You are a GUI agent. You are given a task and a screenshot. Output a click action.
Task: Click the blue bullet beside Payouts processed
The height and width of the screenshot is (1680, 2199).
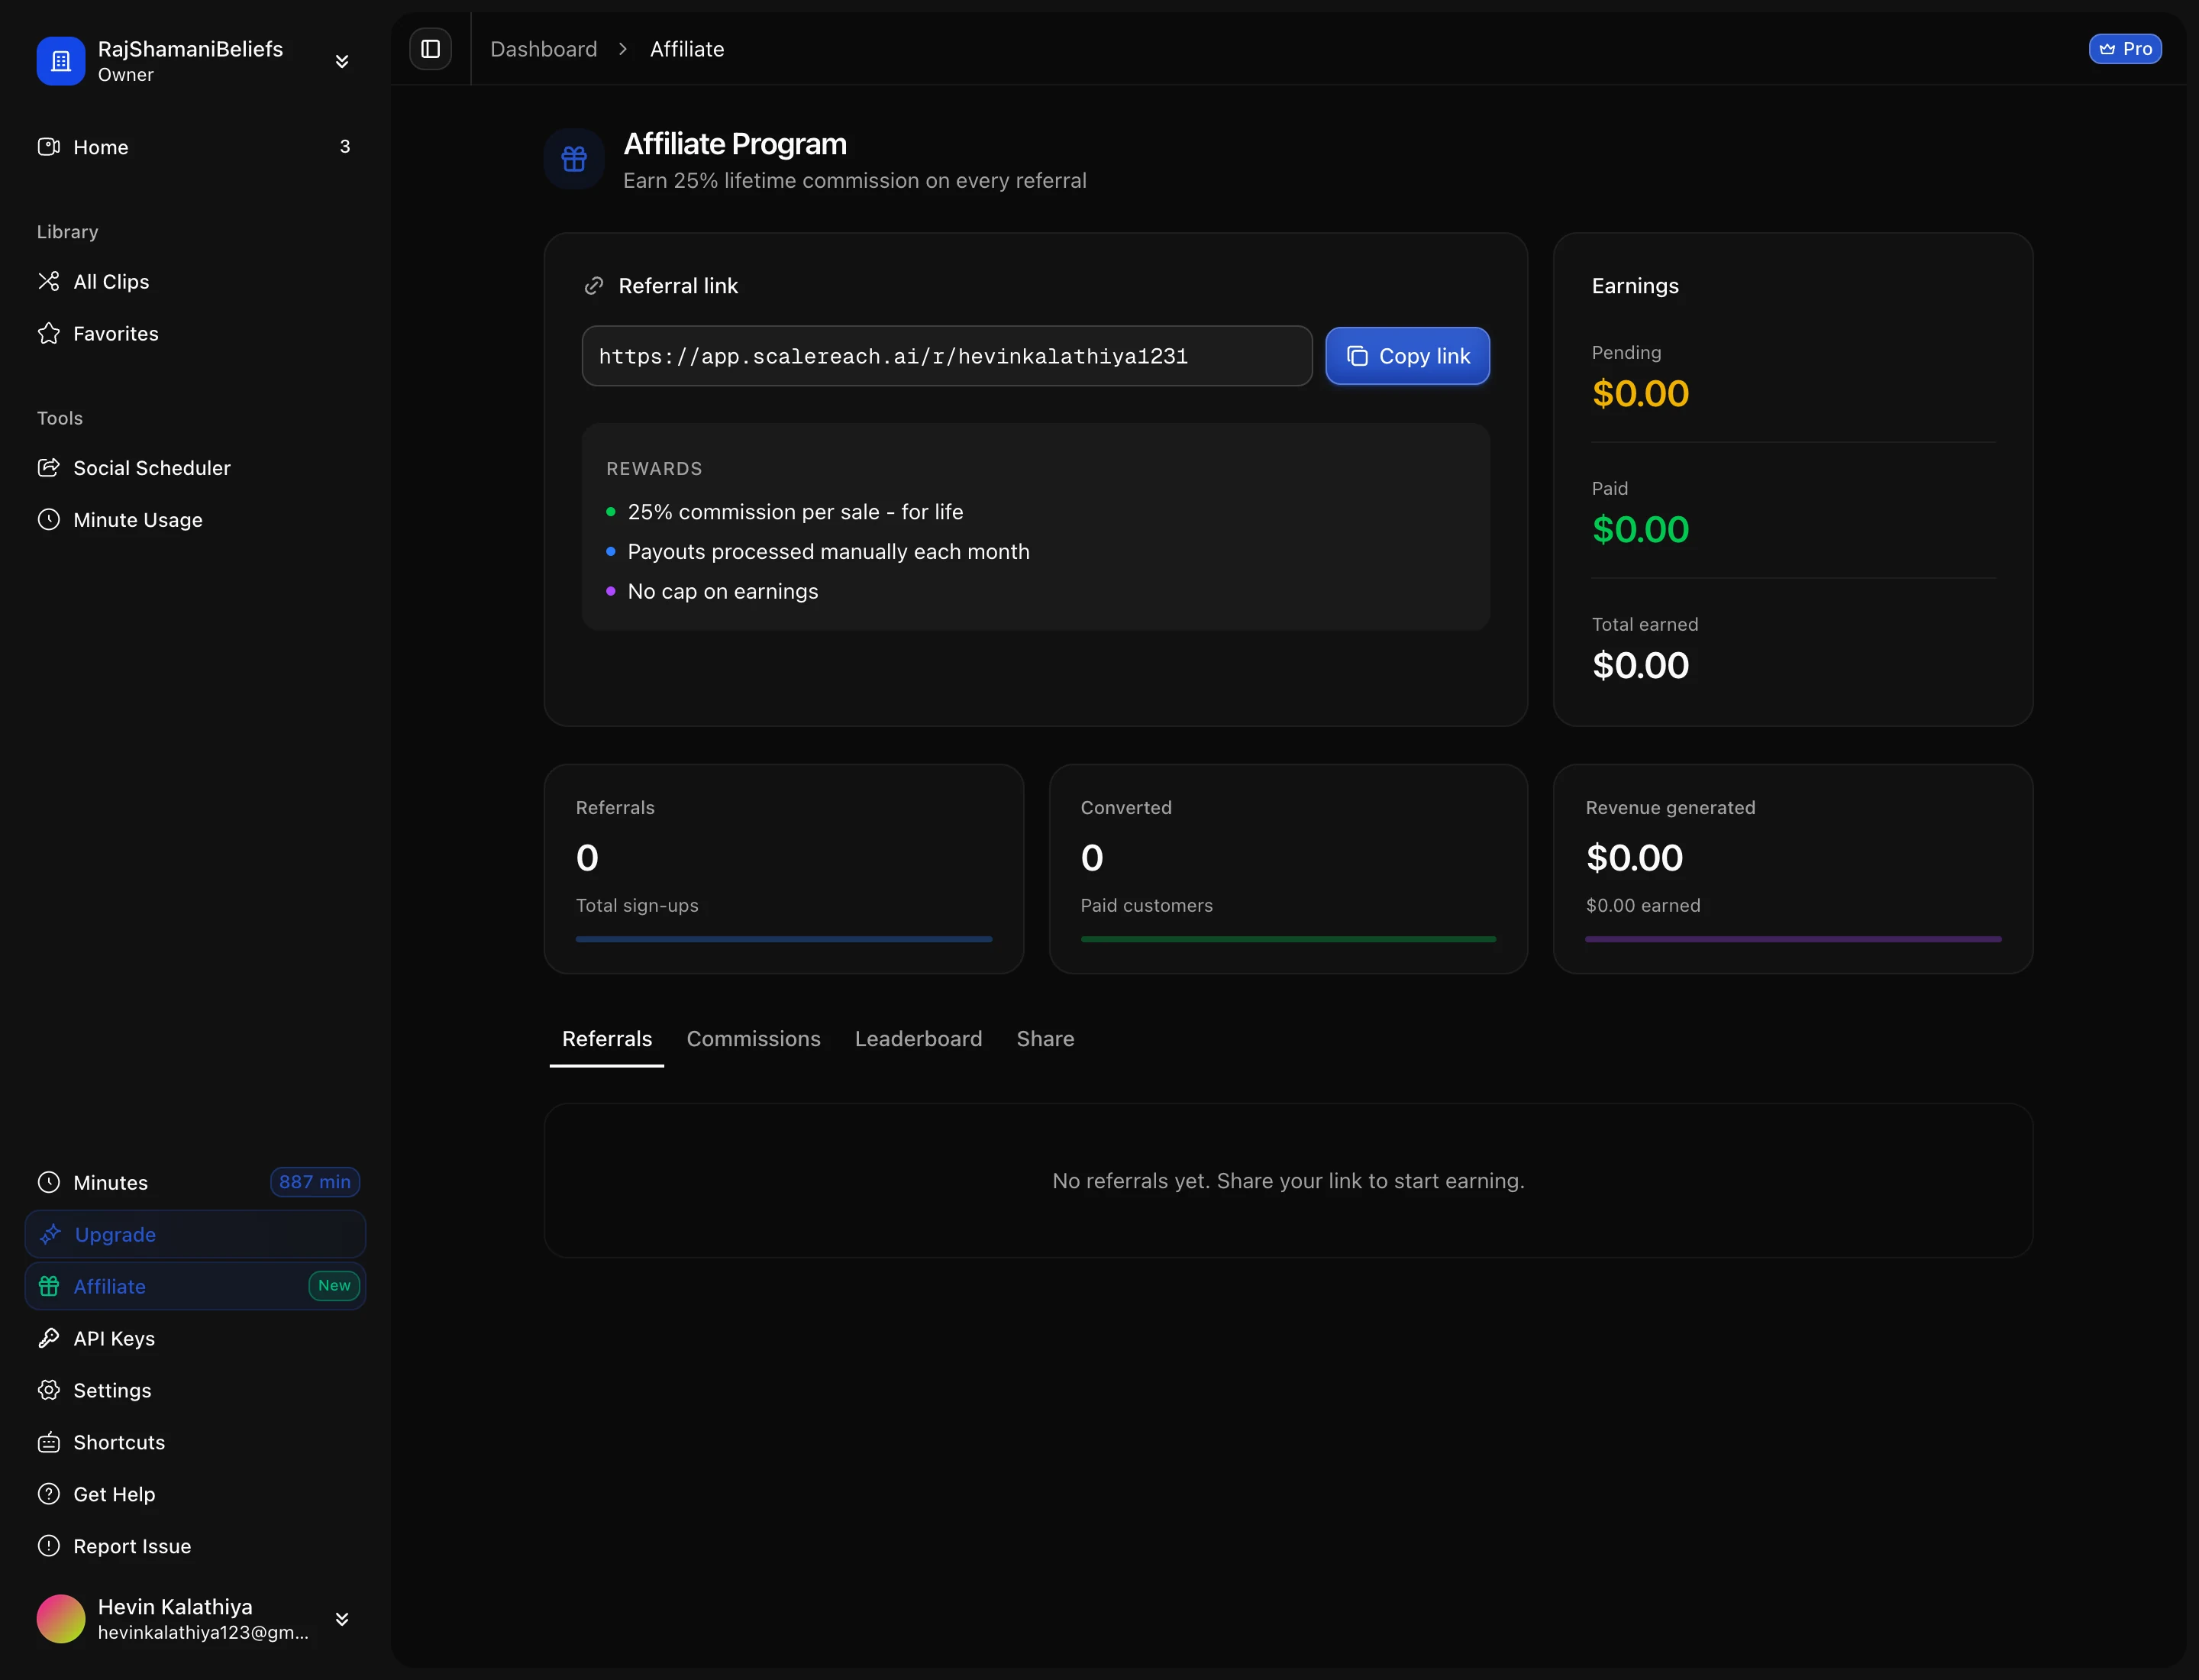coord(611,552)
